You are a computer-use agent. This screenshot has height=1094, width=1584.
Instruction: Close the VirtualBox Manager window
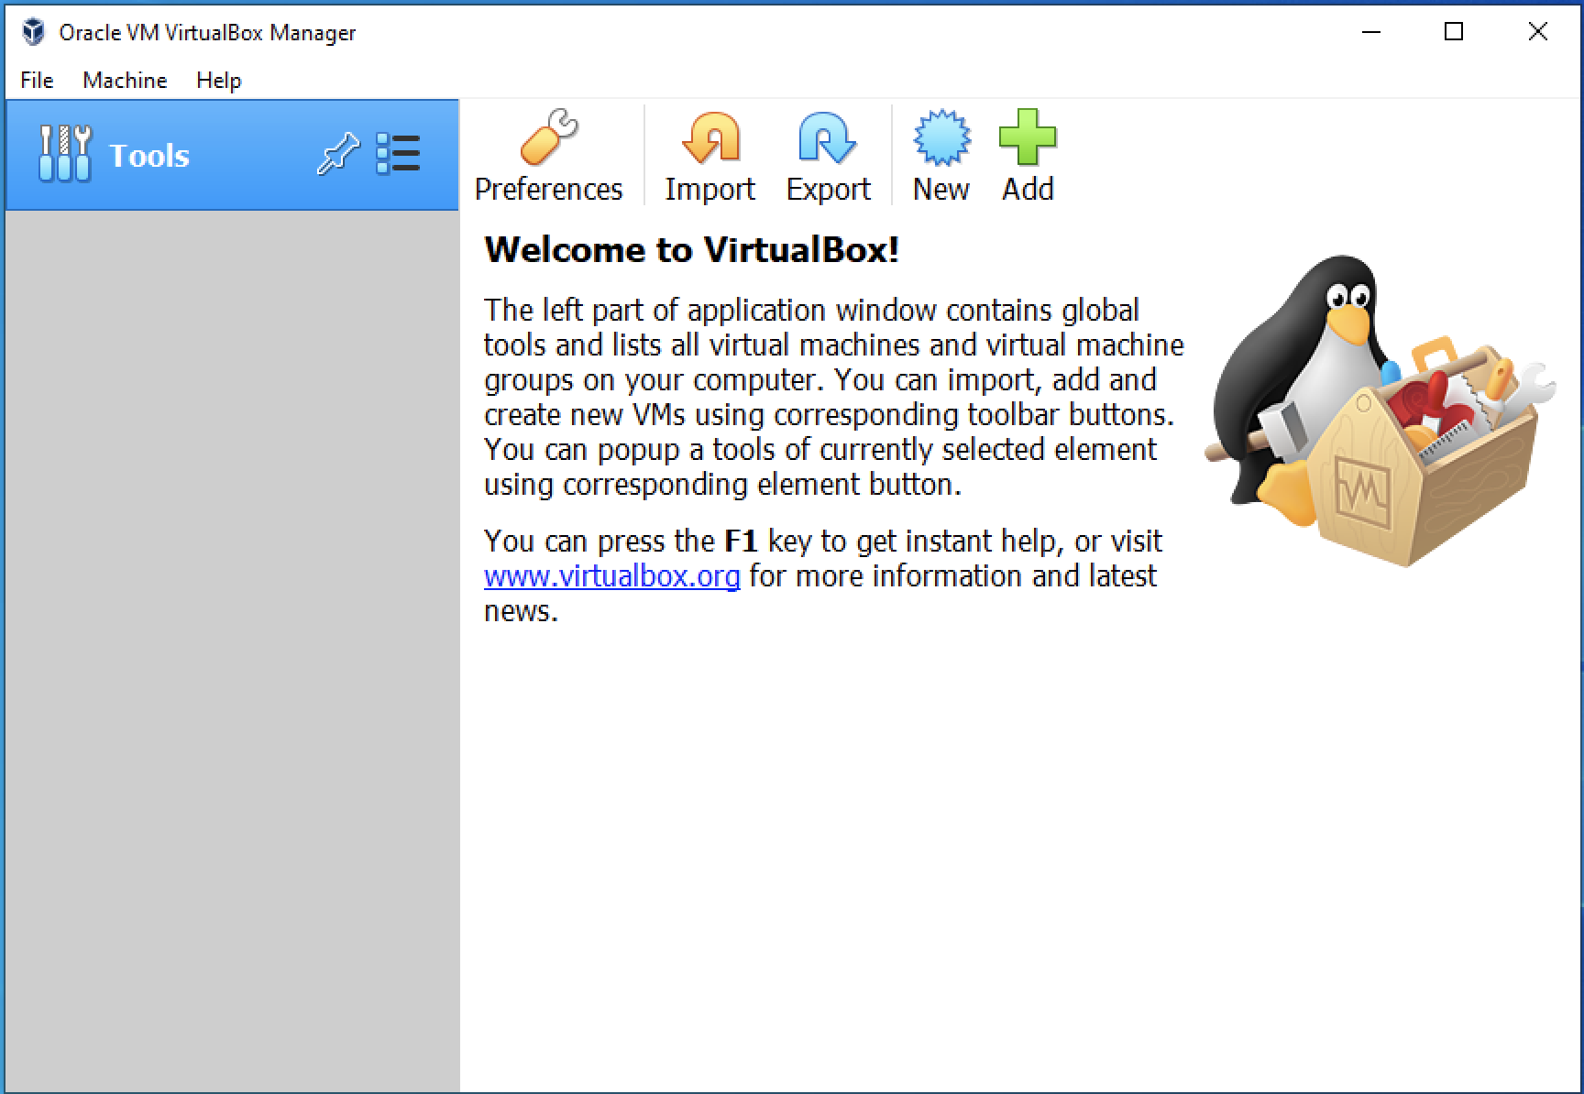click(x=1538, y=32)
